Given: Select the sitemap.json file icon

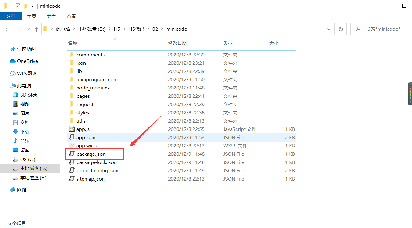Looking at the screenshot, I should click(72, 179).
